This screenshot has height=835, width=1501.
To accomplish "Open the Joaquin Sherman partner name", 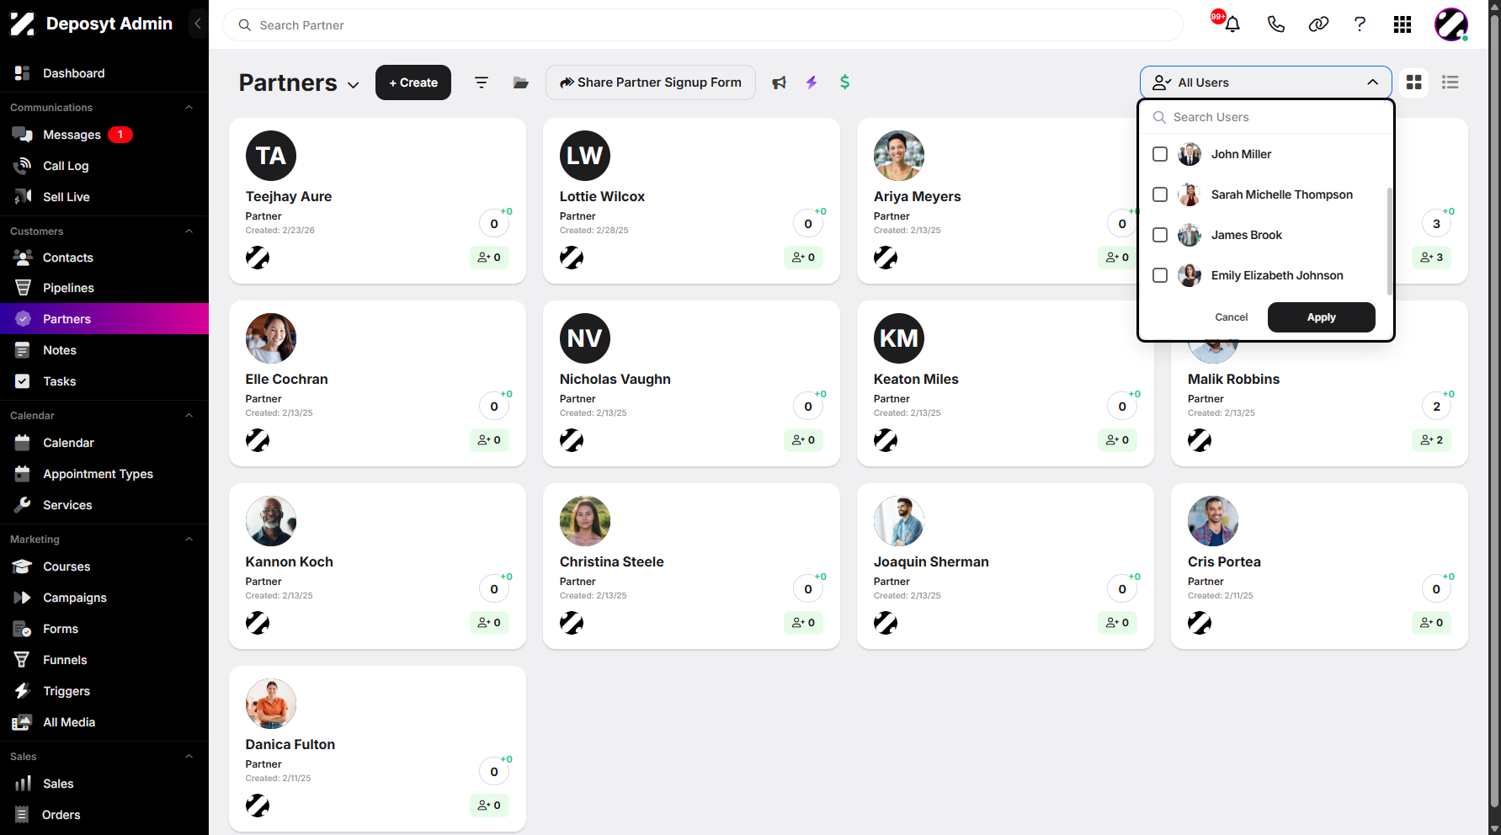I will pos(931,561).
